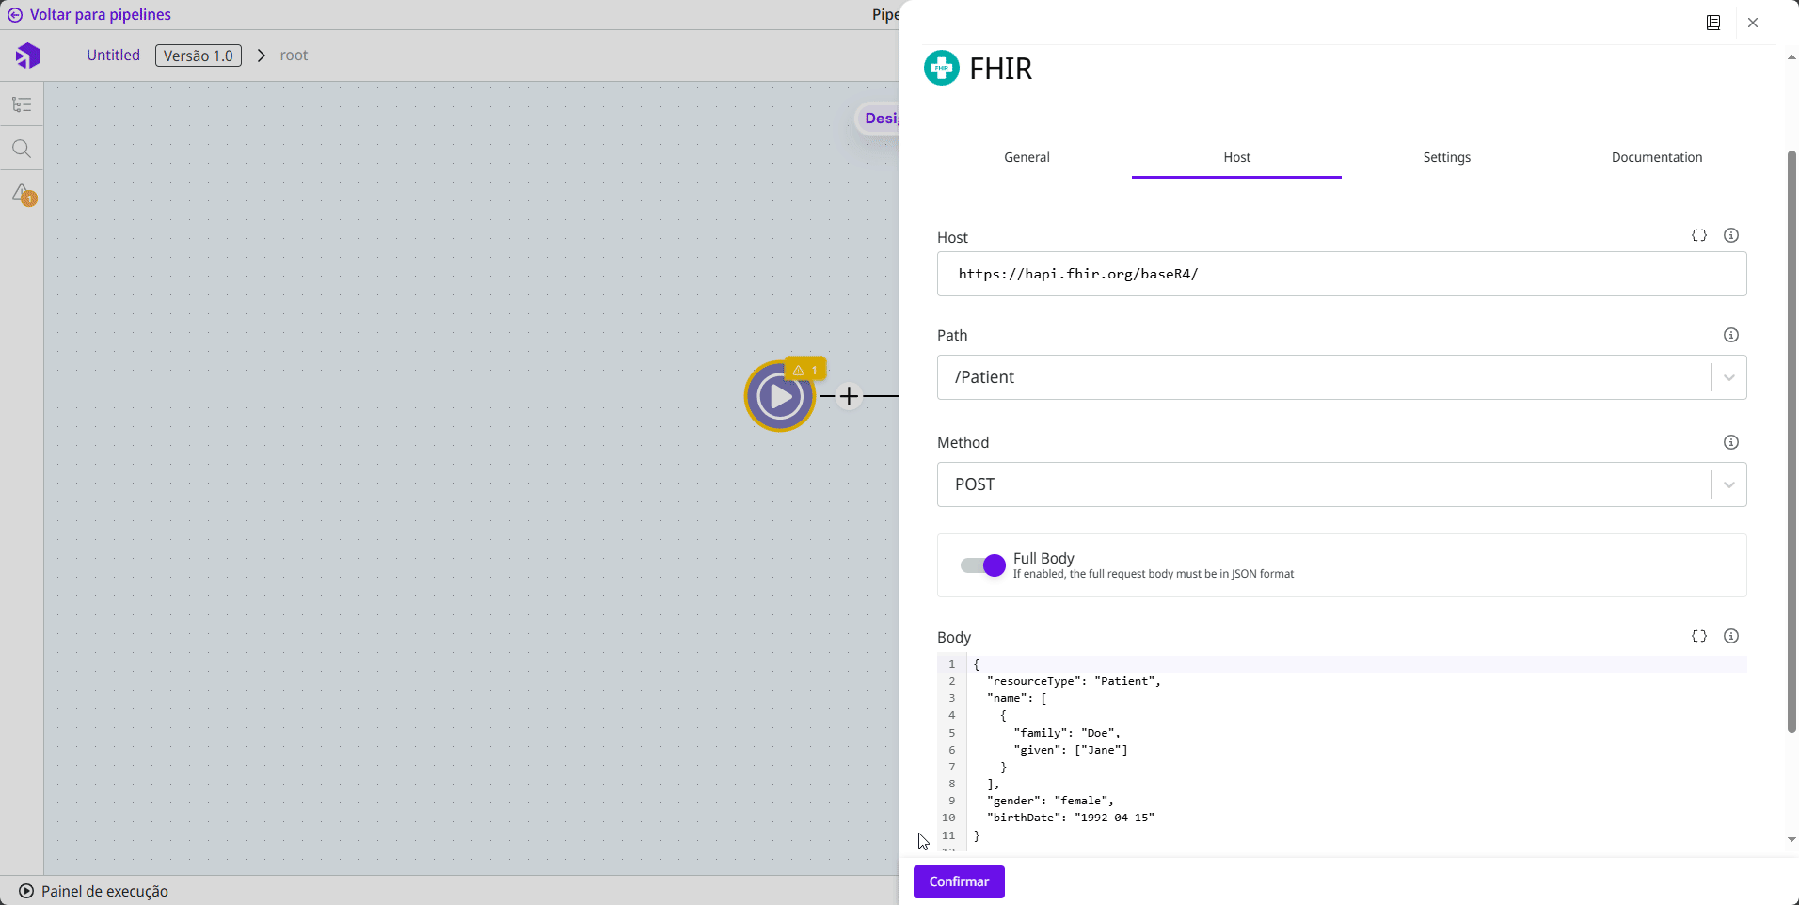1799x905 pixels.
Task: Click the panel's vertical scrollbar thumb
Action: [x=1791, y=442]
